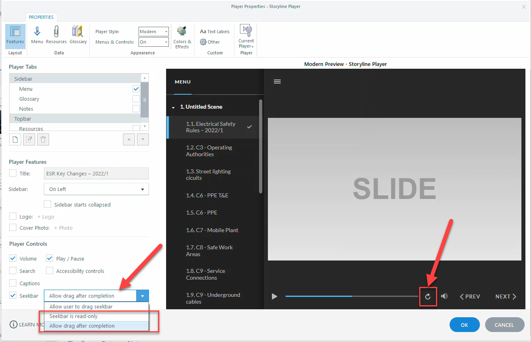Image resolution: width=531 pixels, height=342 pixels.
Task: Toggle the Title checkbox
Action: tap(13, 173)
